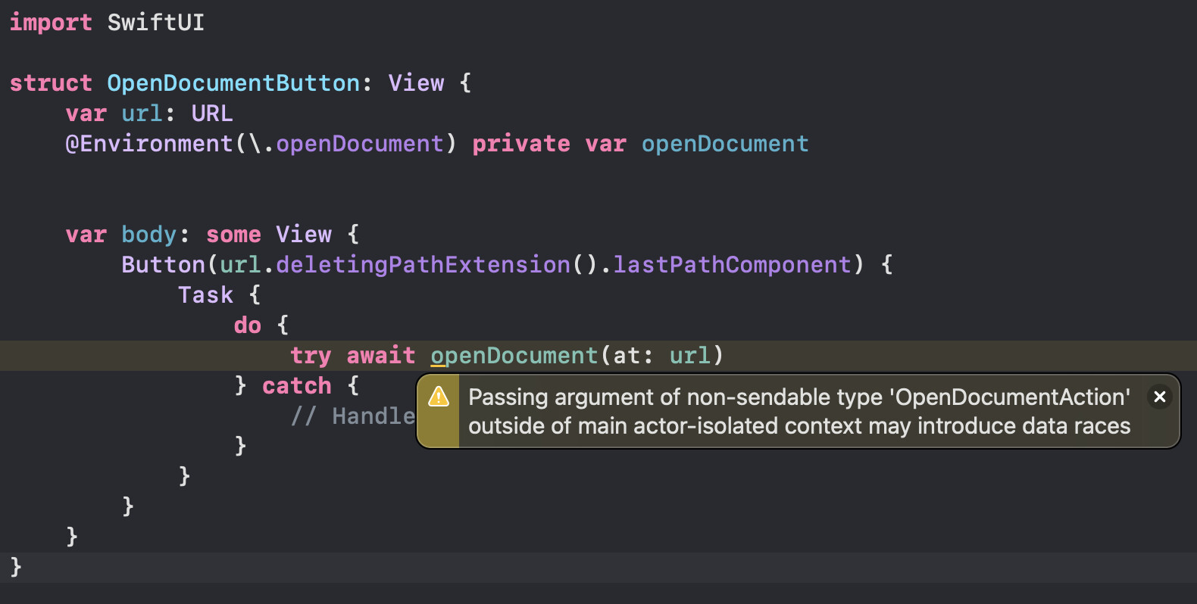Click the struct keyword
The width and height of the screenshot is (1197, 604).
(x=50, y=83)
